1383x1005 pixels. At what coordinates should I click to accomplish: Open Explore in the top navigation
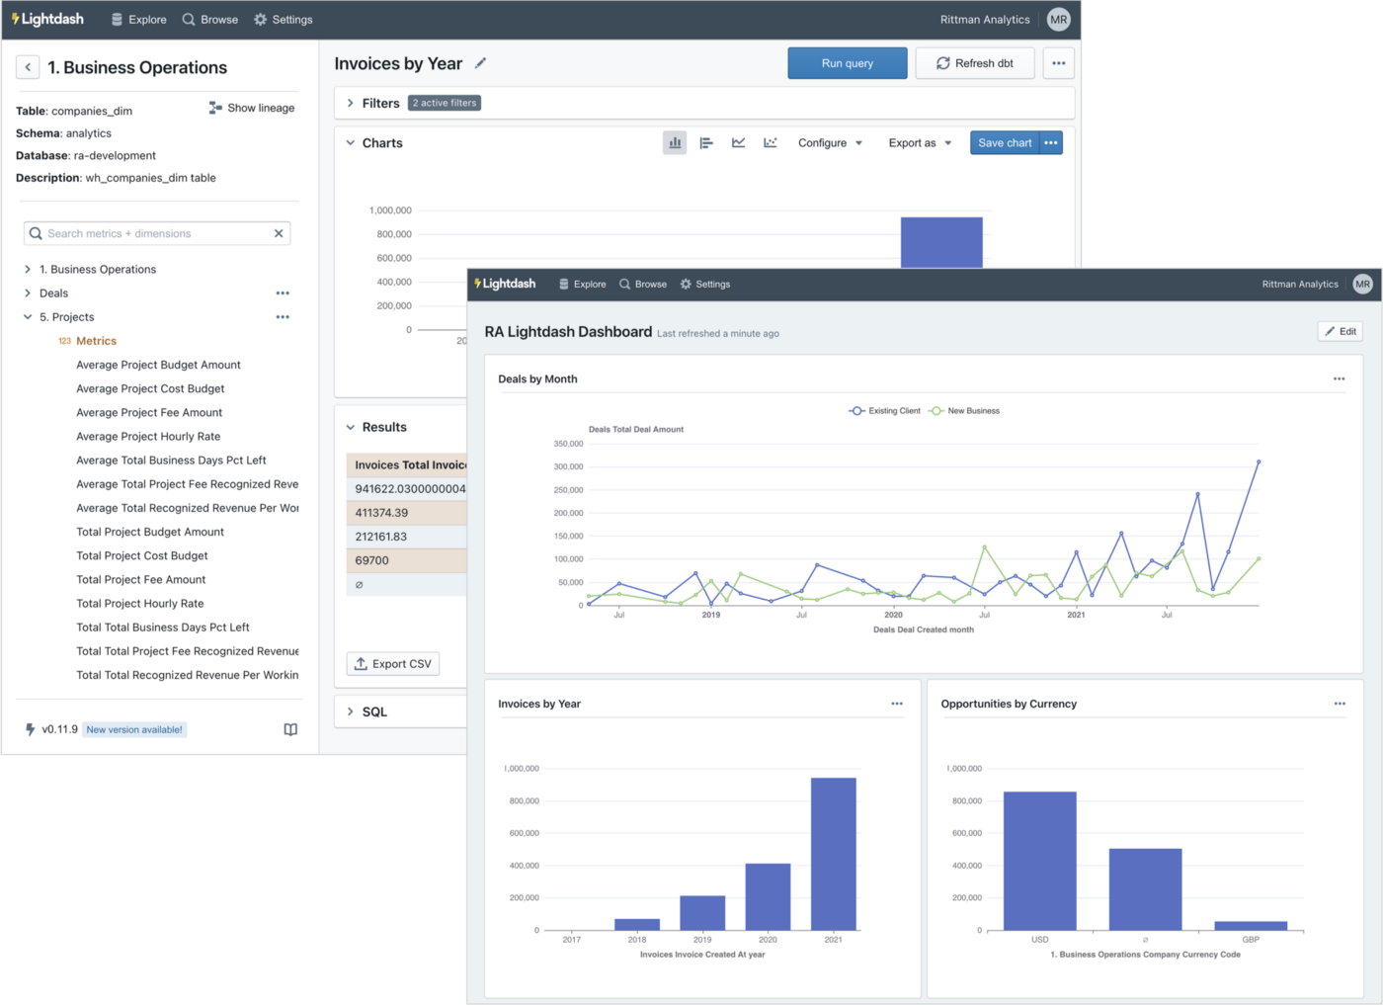point(138,20)
